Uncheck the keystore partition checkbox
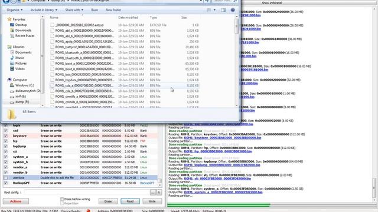 point(5,136)
